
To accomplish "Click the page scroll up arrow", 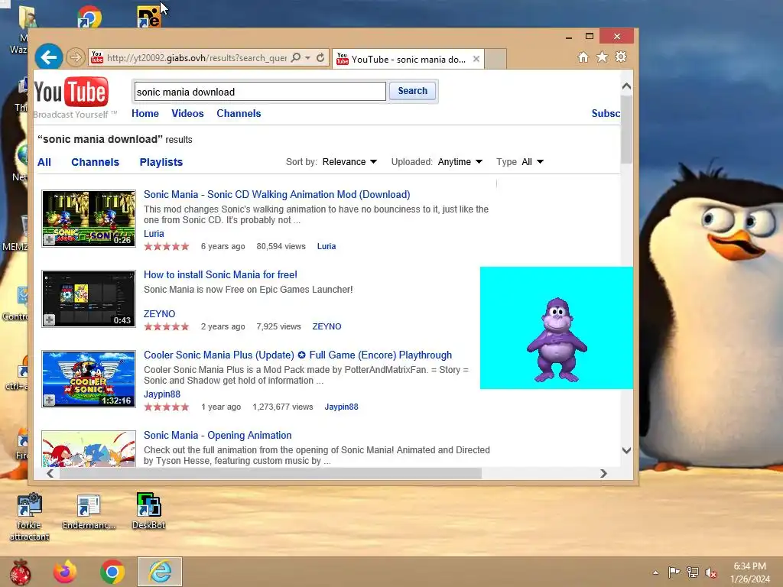I will coord(627,86).
